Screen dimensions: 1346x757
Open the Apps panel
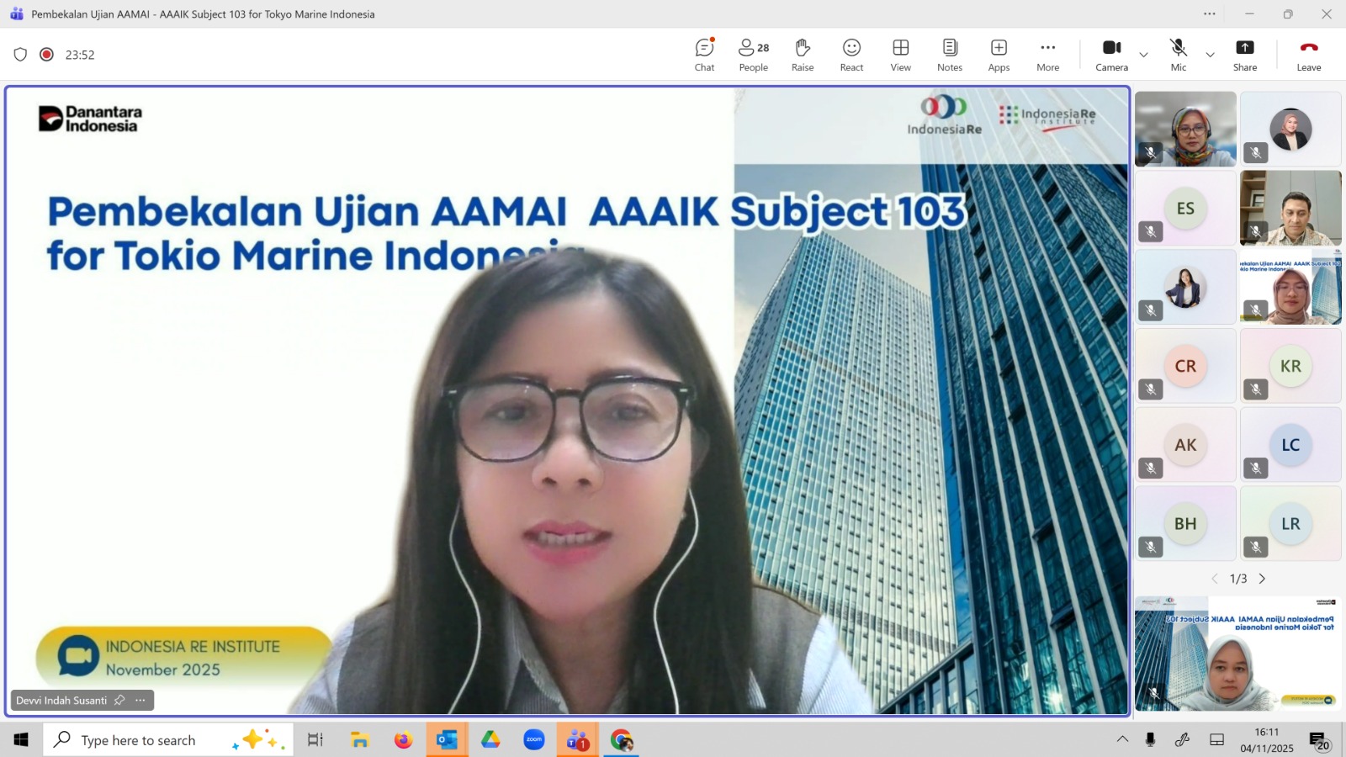click(999, 55)
